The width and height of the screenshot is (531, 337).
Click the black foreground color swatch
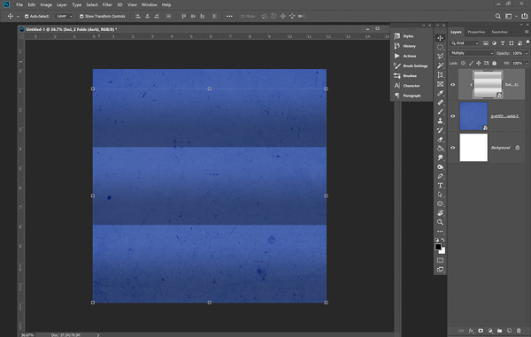438,247
